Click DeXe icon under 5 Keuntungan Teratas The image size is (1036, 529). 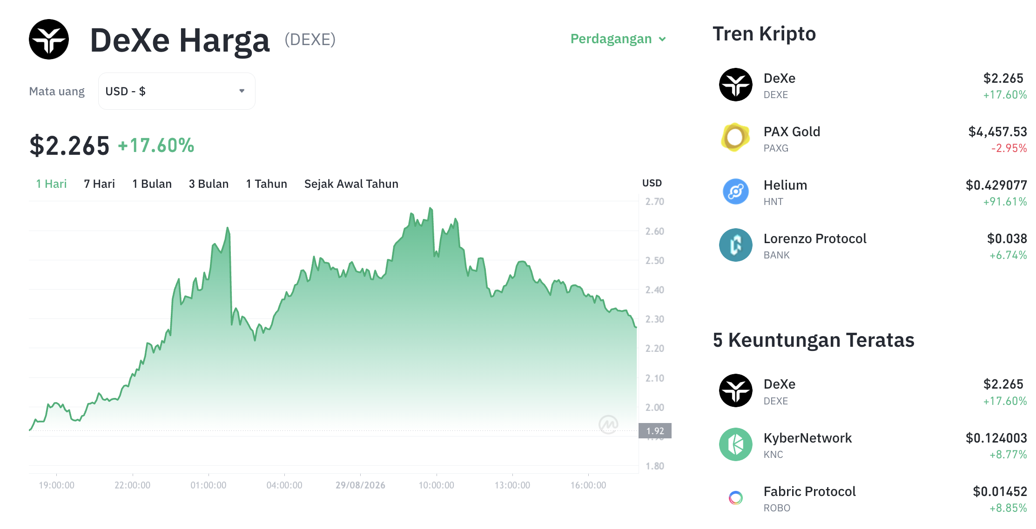pos(735,390)
